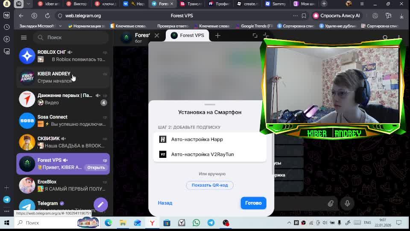Click the mini app collapse icon

pos(266,35)
